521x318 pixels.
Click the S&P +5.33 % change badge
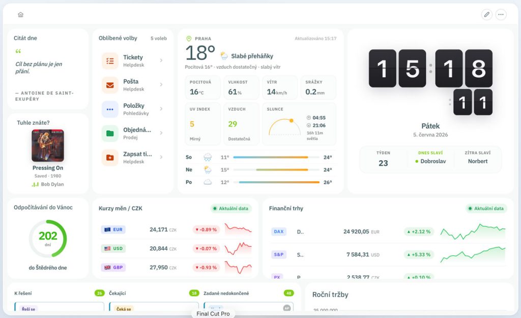419,254
